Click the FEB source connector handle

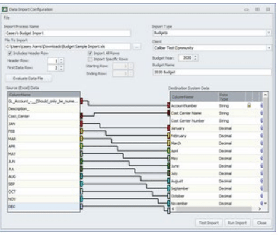[81, 131]
